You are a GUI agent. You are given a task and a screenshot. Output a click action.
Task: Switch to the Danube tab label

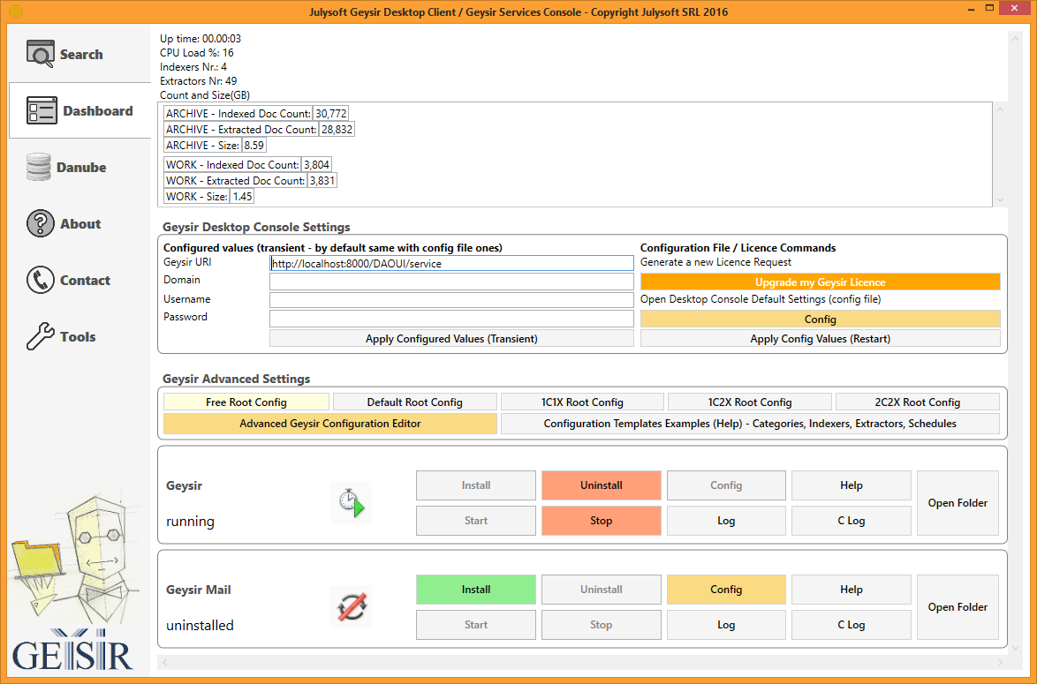click(x=81, y=167)
